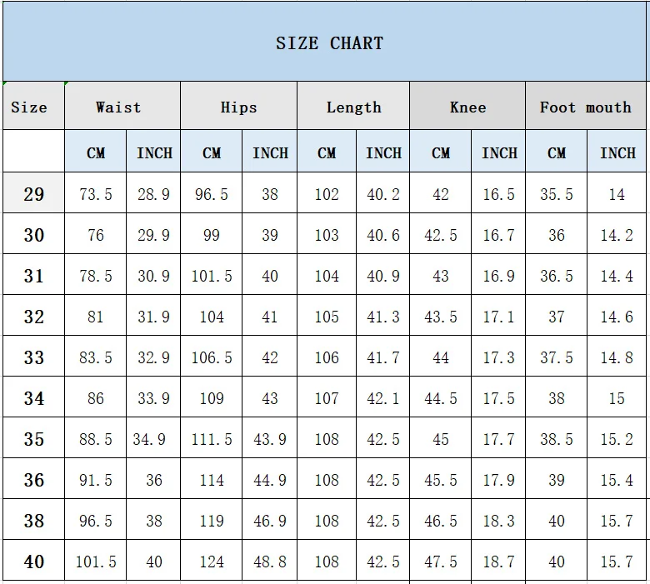Select waist cell 73.5 for size 29
The image size is (650, 584).
(96, 194)
